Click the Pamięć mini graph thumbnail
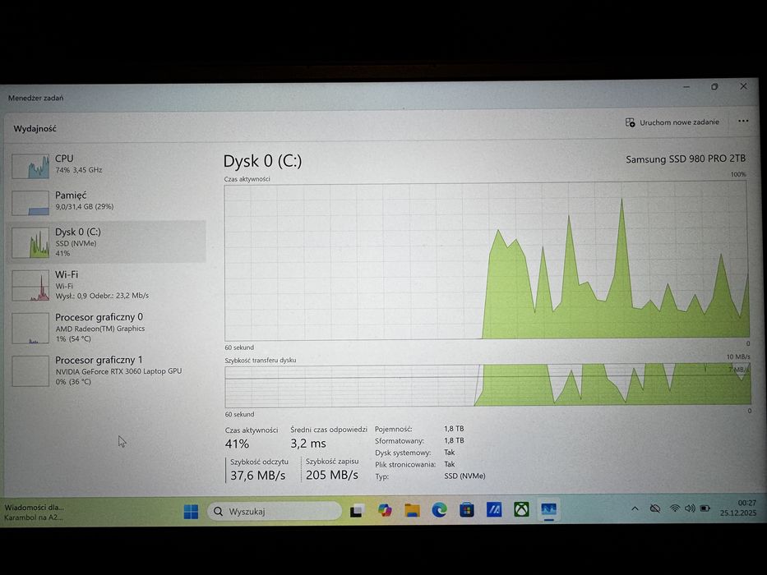Viewport: 767px width, 575px height. 30,203
